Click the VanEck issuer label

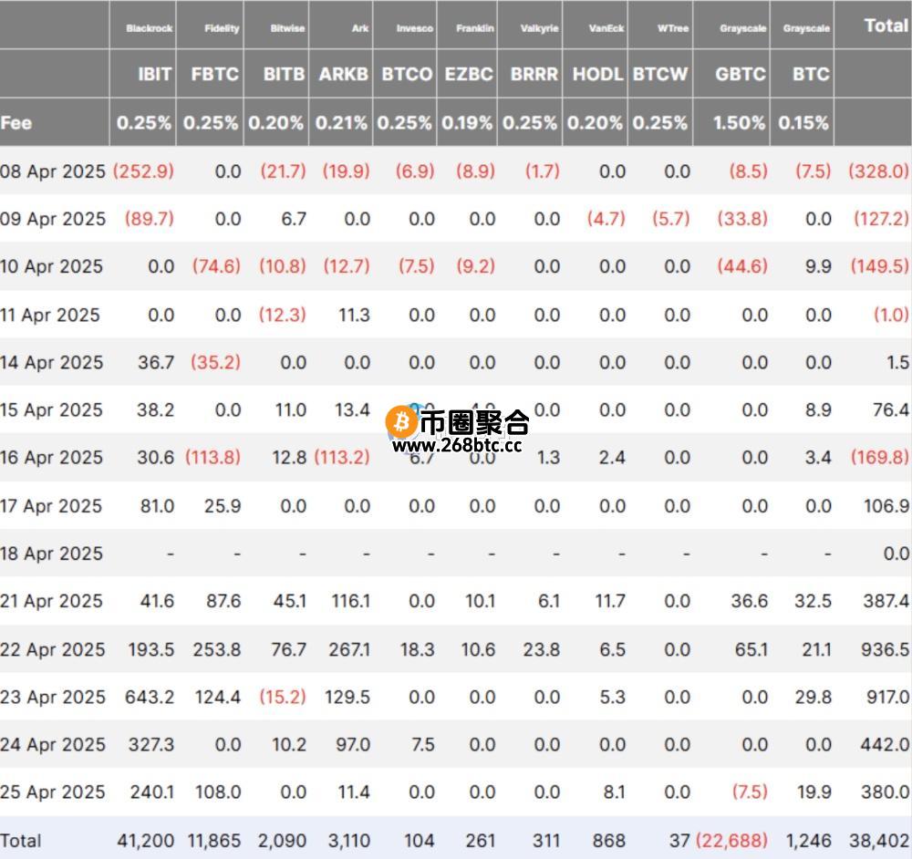[606, 28]
